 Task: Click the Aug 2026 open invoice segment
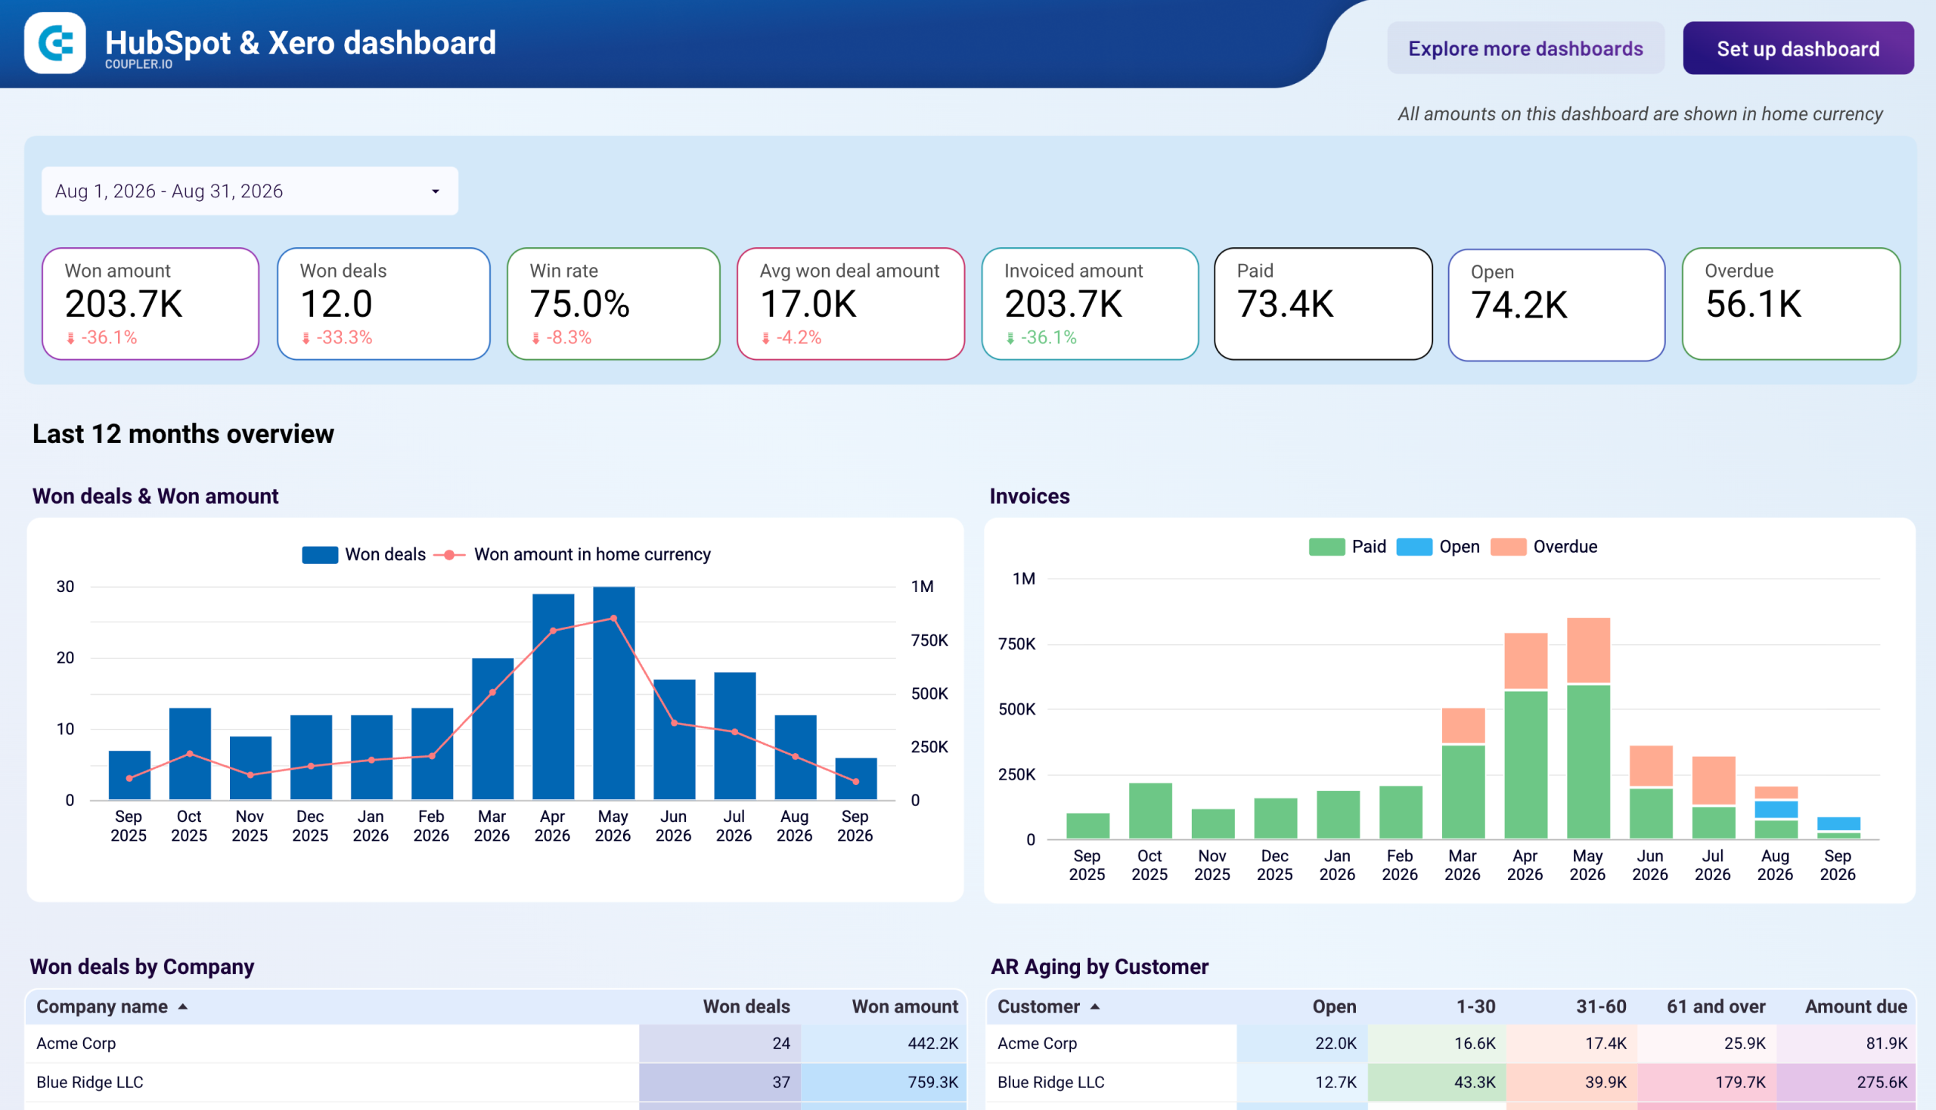click(x=1776, y=810)
